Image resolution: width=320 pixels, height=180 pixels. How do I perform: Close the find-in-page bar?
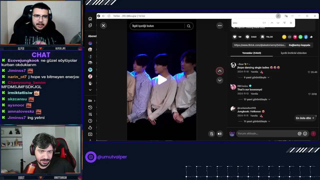(291, 23)
